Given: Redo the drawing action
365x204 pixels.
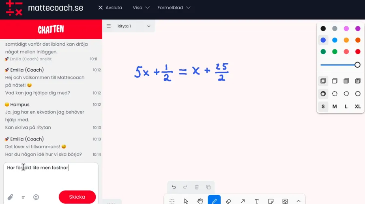Looking at the screenshot, I should click(x=185, y=187).
